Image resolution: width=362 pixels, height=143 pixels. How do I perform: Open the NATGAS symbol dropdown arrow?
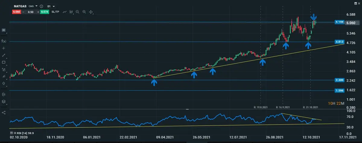tap(37, 6)
